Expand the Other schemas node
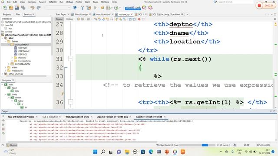This screenshot has width=278, height=156. click(2, 74)
